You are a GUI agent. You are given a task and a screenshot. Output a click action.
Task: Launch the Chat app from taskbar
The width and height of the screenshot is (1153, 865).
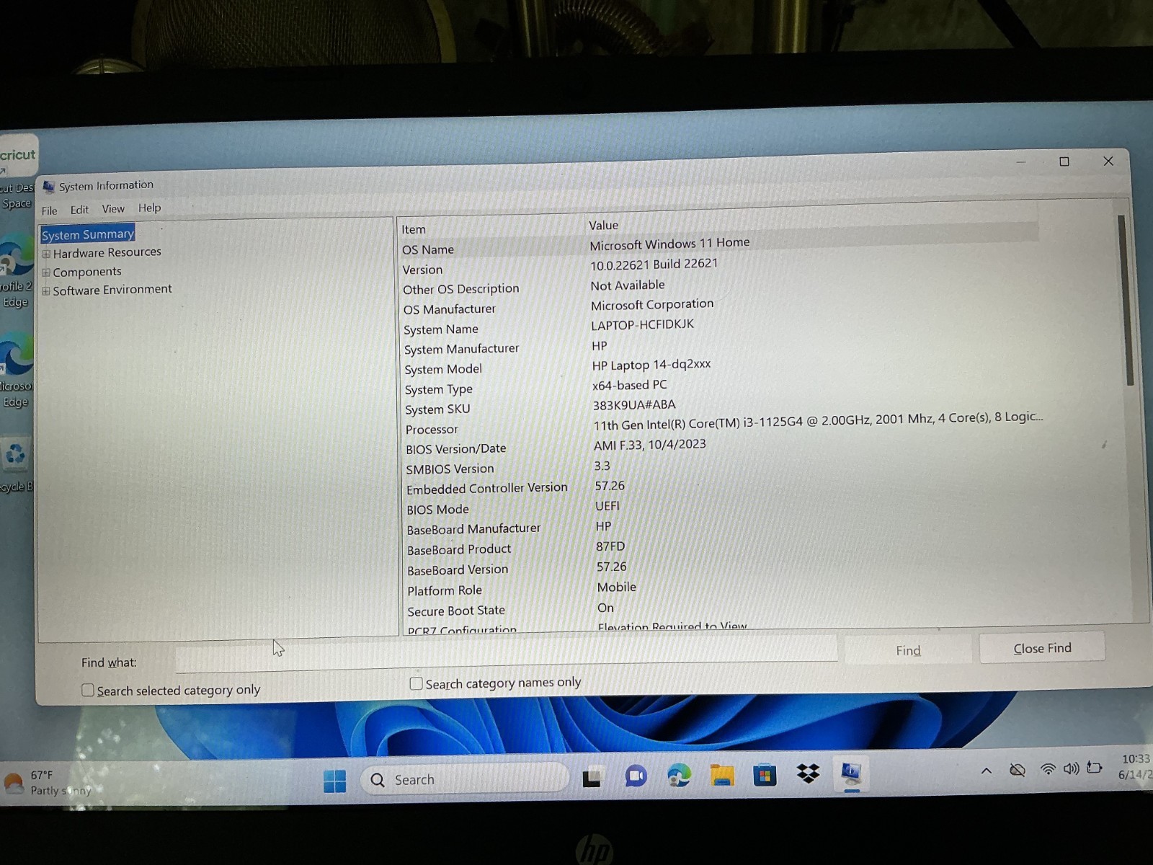coord(636,776)
